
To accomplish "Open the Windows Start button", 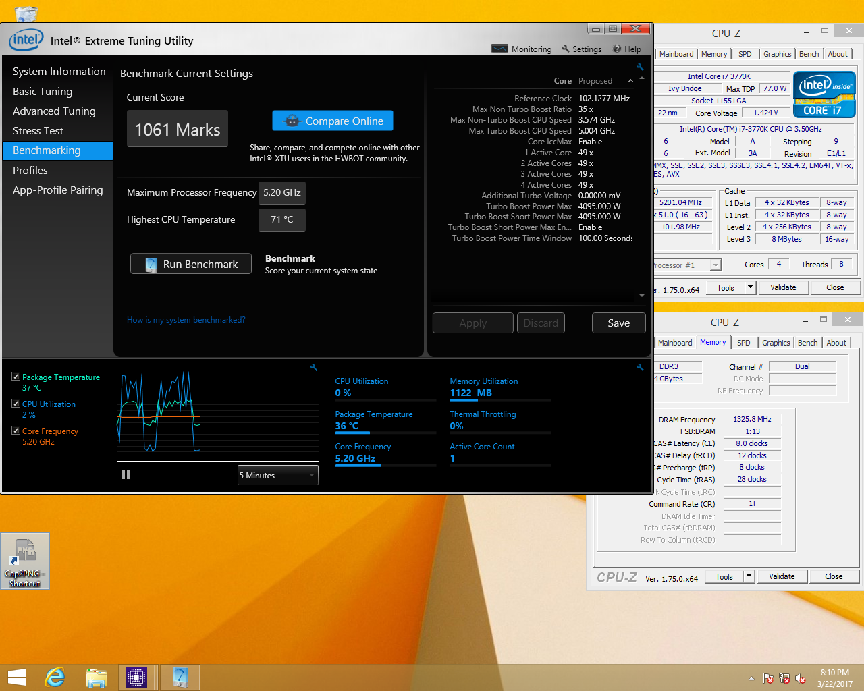I will [x=16, y=678].
